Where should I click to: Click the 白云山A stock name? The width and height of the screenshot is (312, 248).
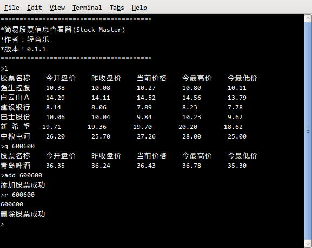(x=15, y=98)
